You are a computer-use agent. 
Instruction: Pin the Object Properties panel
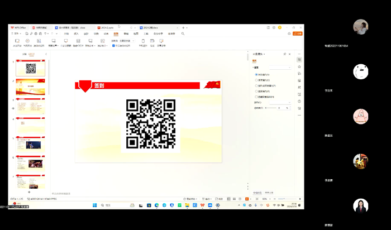point(285,54)
